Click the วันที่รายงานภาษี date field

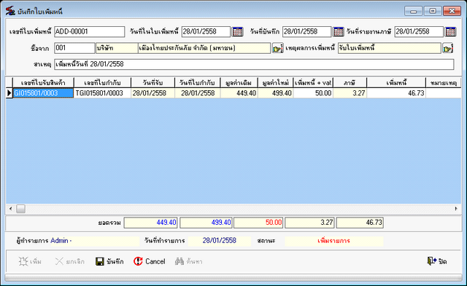click(419, 31)
